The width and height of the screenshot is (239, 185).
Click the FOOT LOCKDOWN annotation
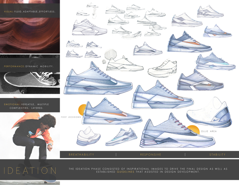[x=71, y=117]
